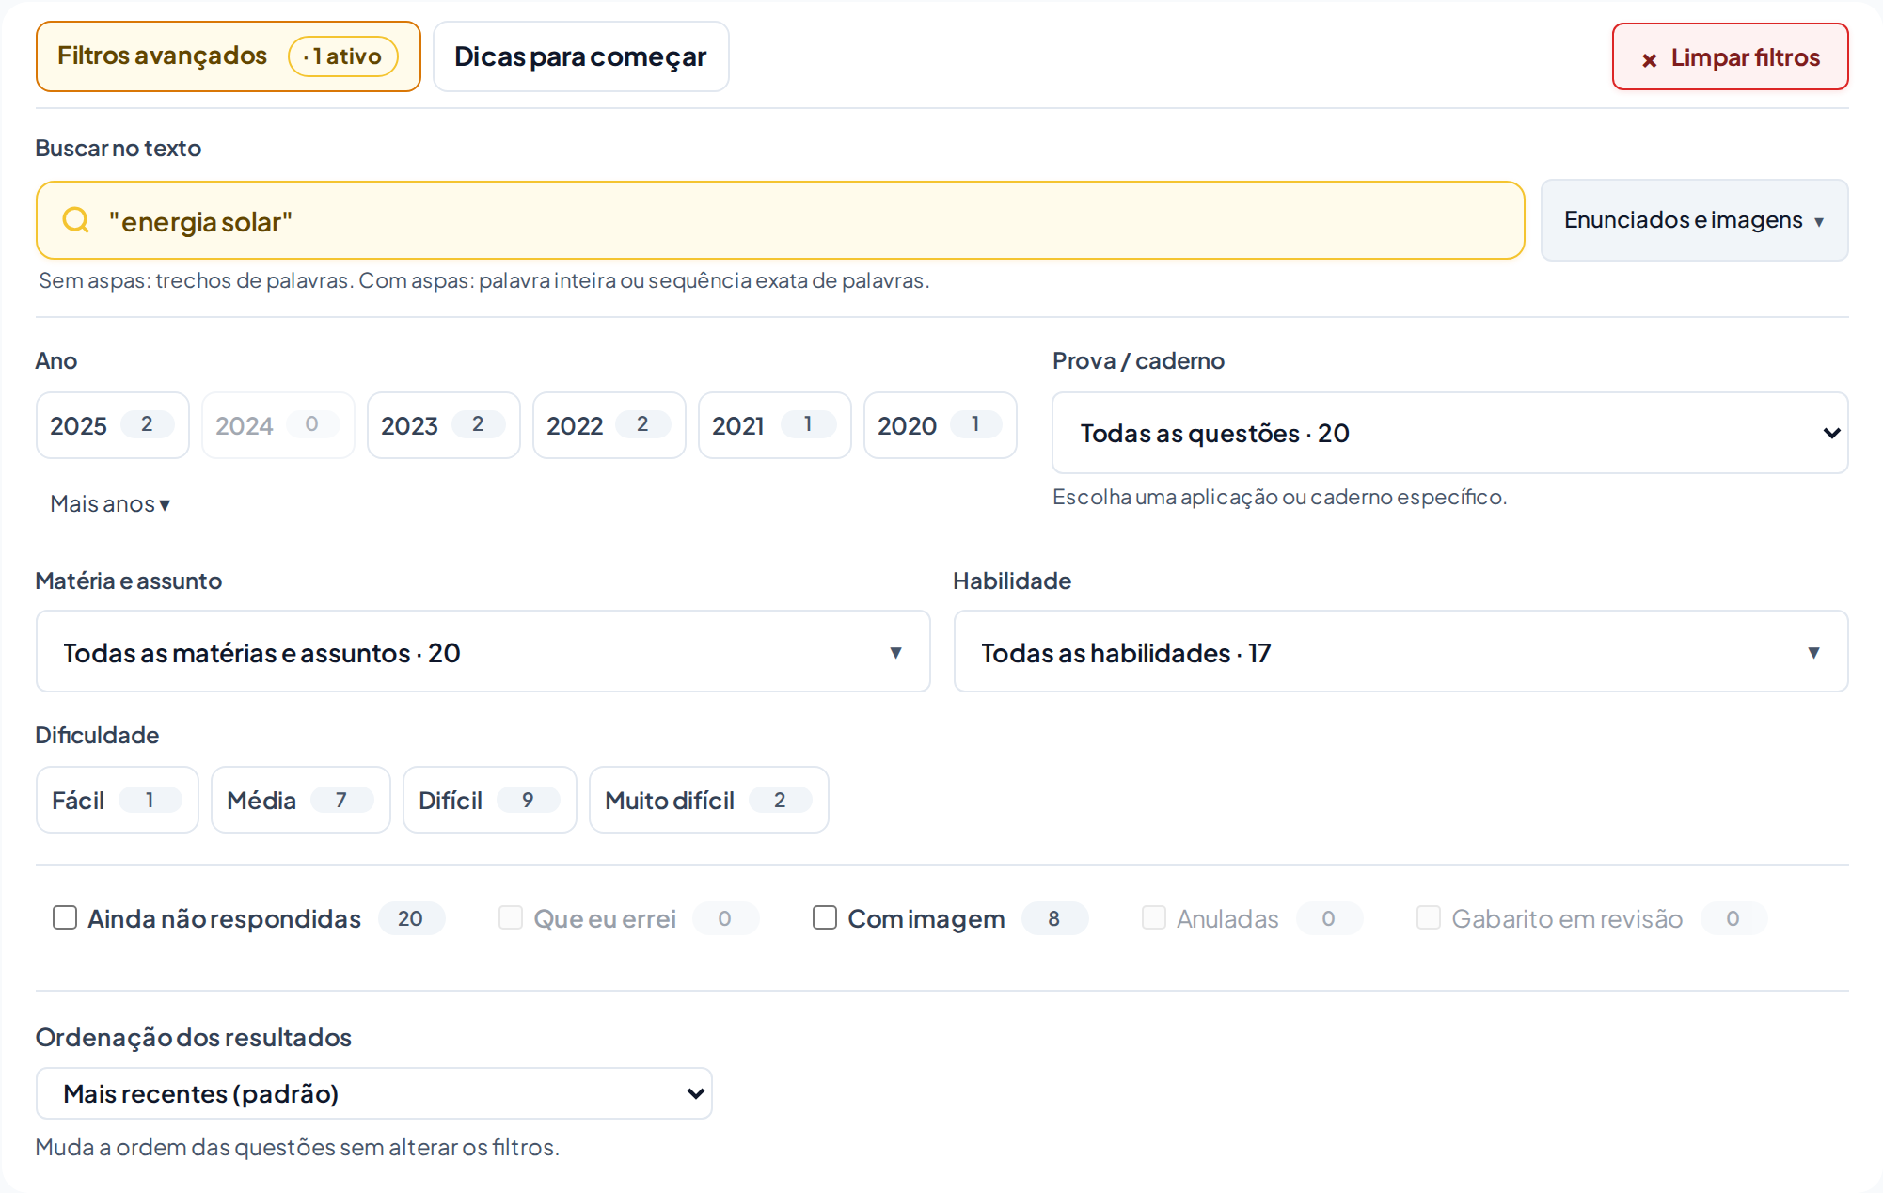Viewport: 1883px width, 1193px height.
Task: Click the "Prova / caderno" label
Action: [x=1138, y=360]
